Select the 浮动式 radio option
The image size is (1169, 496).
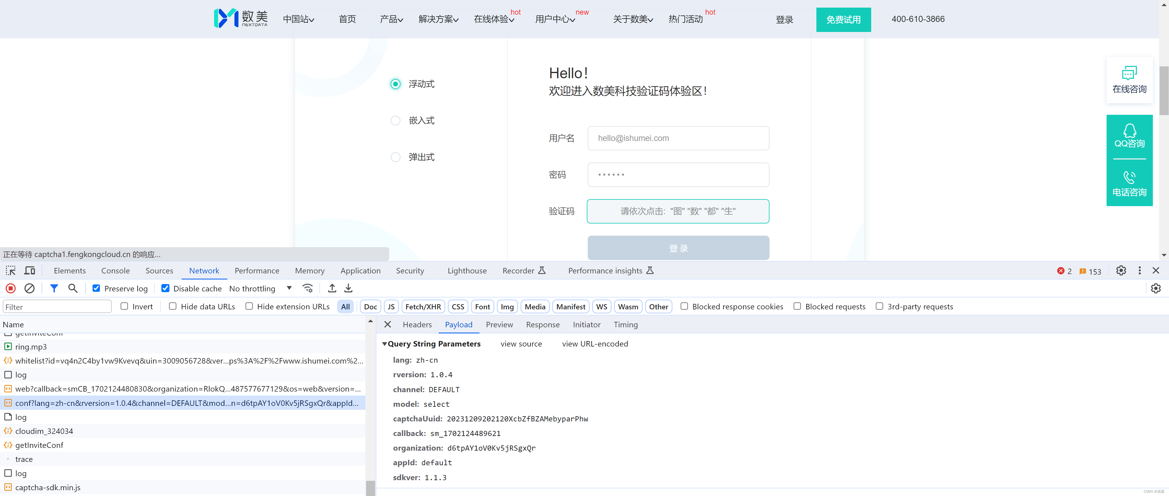[x=396, y=84]
